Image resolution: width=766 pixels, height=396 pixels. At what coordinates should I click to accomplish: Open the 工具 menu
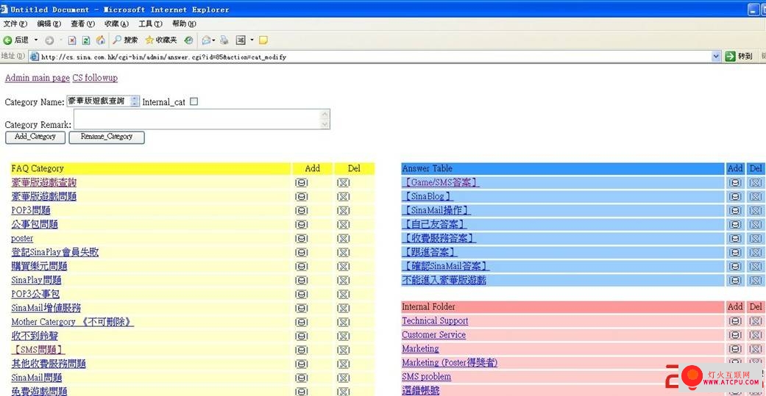(x=150, y=24)
